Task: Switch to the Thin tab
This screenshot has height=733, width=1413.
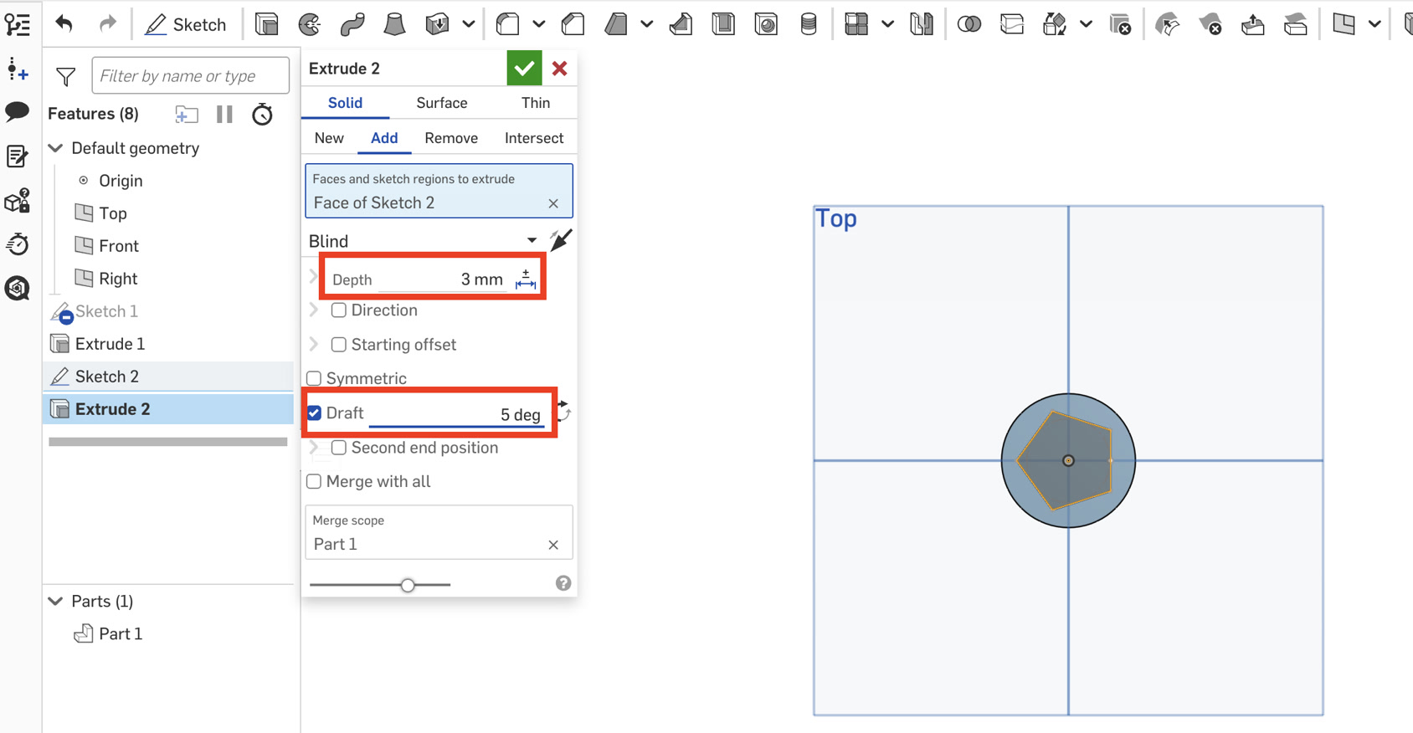Action: 536,103
